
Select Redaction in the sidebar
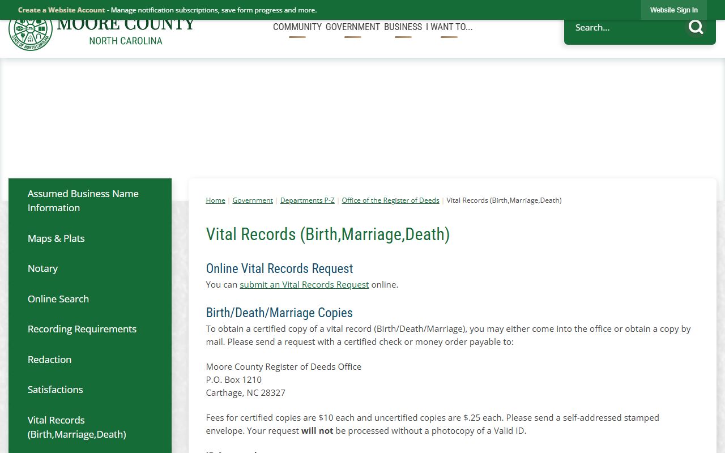[x=90, y=360]
